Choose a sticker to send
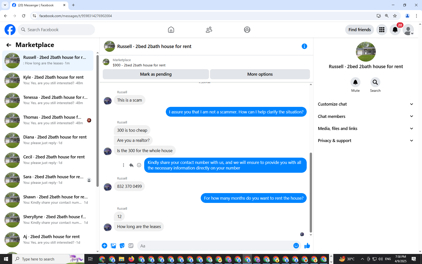The width and height of the screenshot is (422, 264). [122, 246]
